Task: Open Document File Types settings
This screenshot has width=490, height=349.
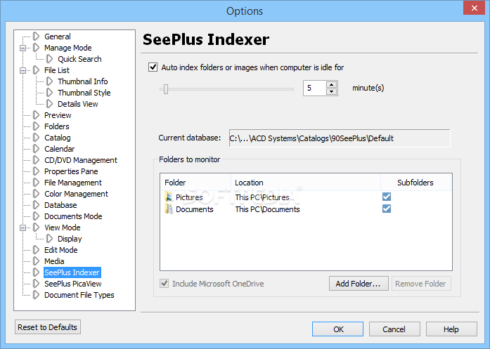Action: pos(79,295)
